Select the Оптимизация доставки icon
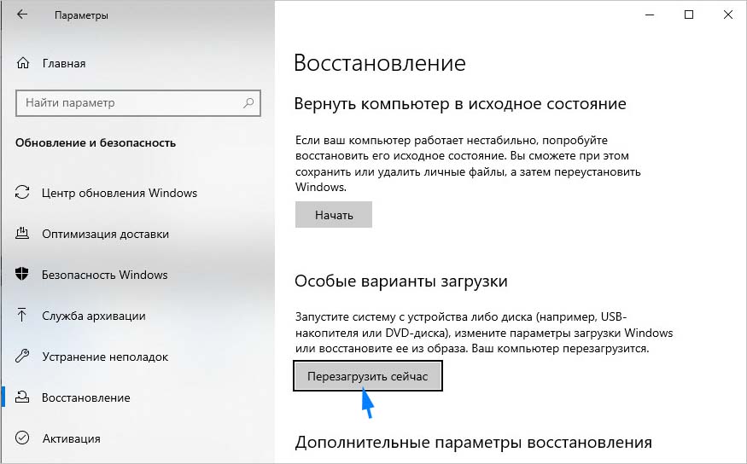The height and width of the screenshot is (464, 747). pyautogui.click(x=23, y=234)
